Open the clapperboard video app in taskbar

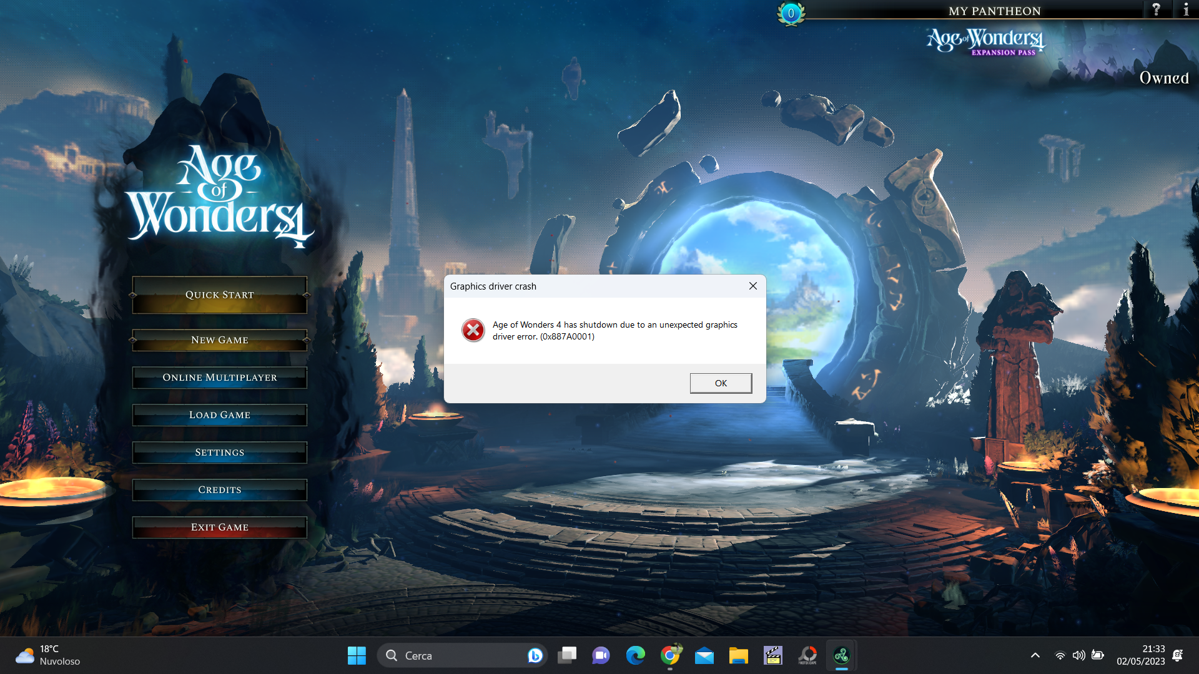pyautogui.click(x=773, y=655)
